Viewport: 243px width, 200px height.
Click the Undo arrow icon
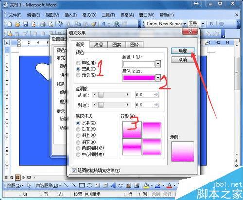[x=104, y=24]
